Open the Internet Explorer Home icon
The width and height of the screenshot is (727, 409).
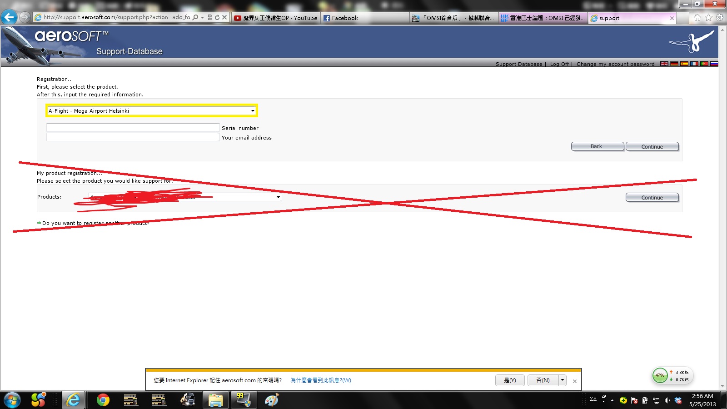pyautogui.click(x=697, y=18)
